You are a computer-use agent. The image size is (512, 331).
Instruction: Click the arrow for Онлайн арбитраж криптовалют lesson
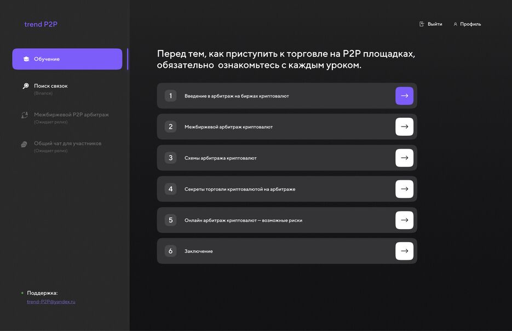404,220
